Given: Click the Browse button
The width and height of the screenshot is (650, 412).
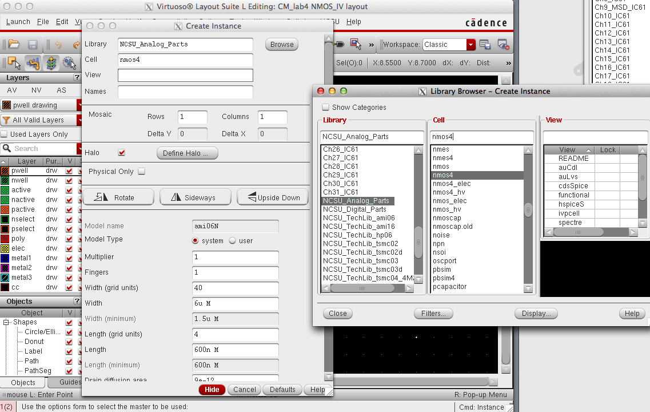Looking at the screenshot, I should tap(282, 45).
